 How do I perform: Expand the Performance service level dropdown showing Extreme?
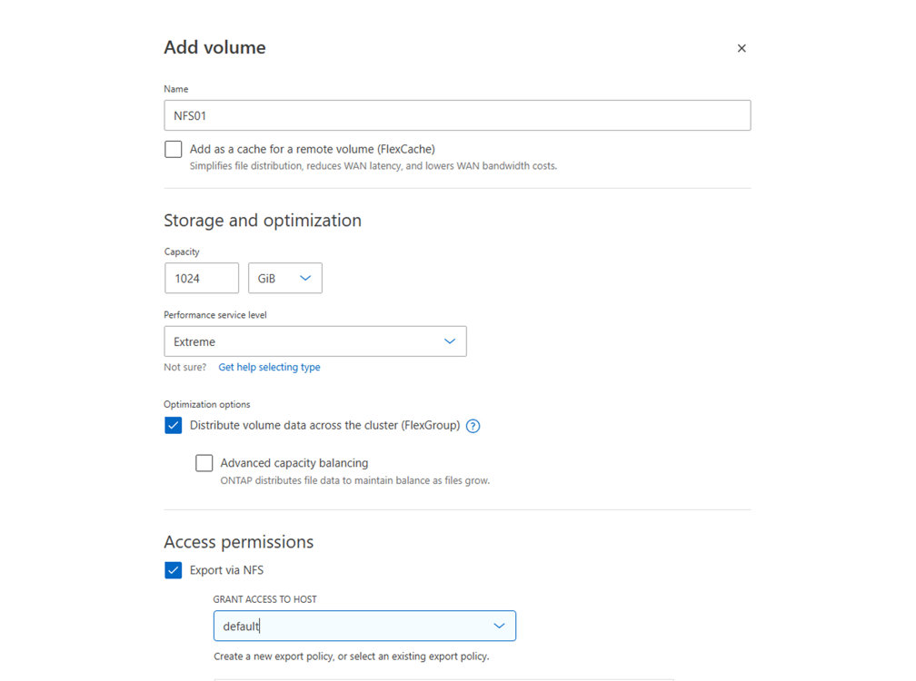314,341
